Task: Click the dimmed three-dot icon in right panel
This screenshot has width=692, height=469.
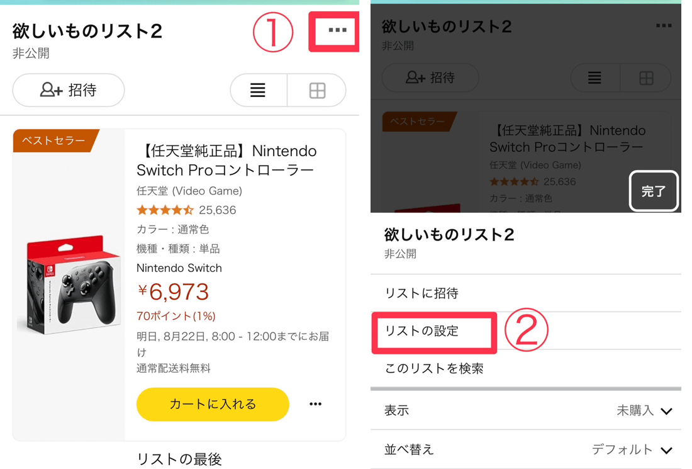Action: click(664, 26)
